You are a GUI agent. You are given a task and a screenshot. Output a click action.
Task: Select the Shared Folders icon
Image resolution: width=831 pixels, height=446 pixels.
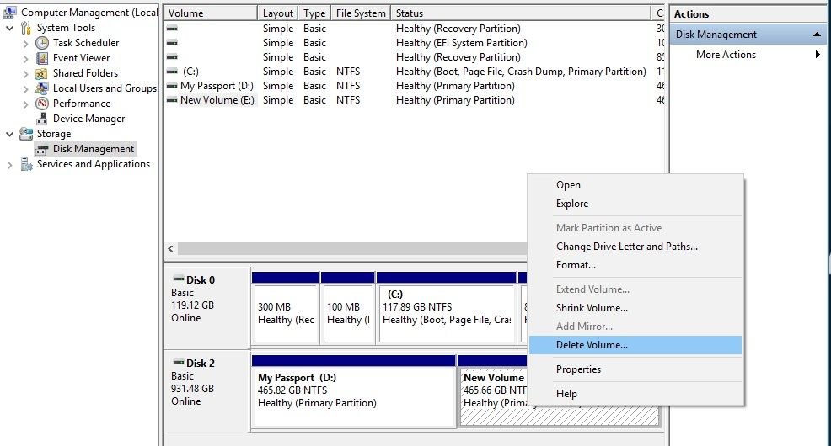42,73
